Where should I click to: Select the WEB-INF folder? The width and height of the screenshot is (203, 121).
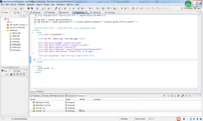[x=16, y=36]
